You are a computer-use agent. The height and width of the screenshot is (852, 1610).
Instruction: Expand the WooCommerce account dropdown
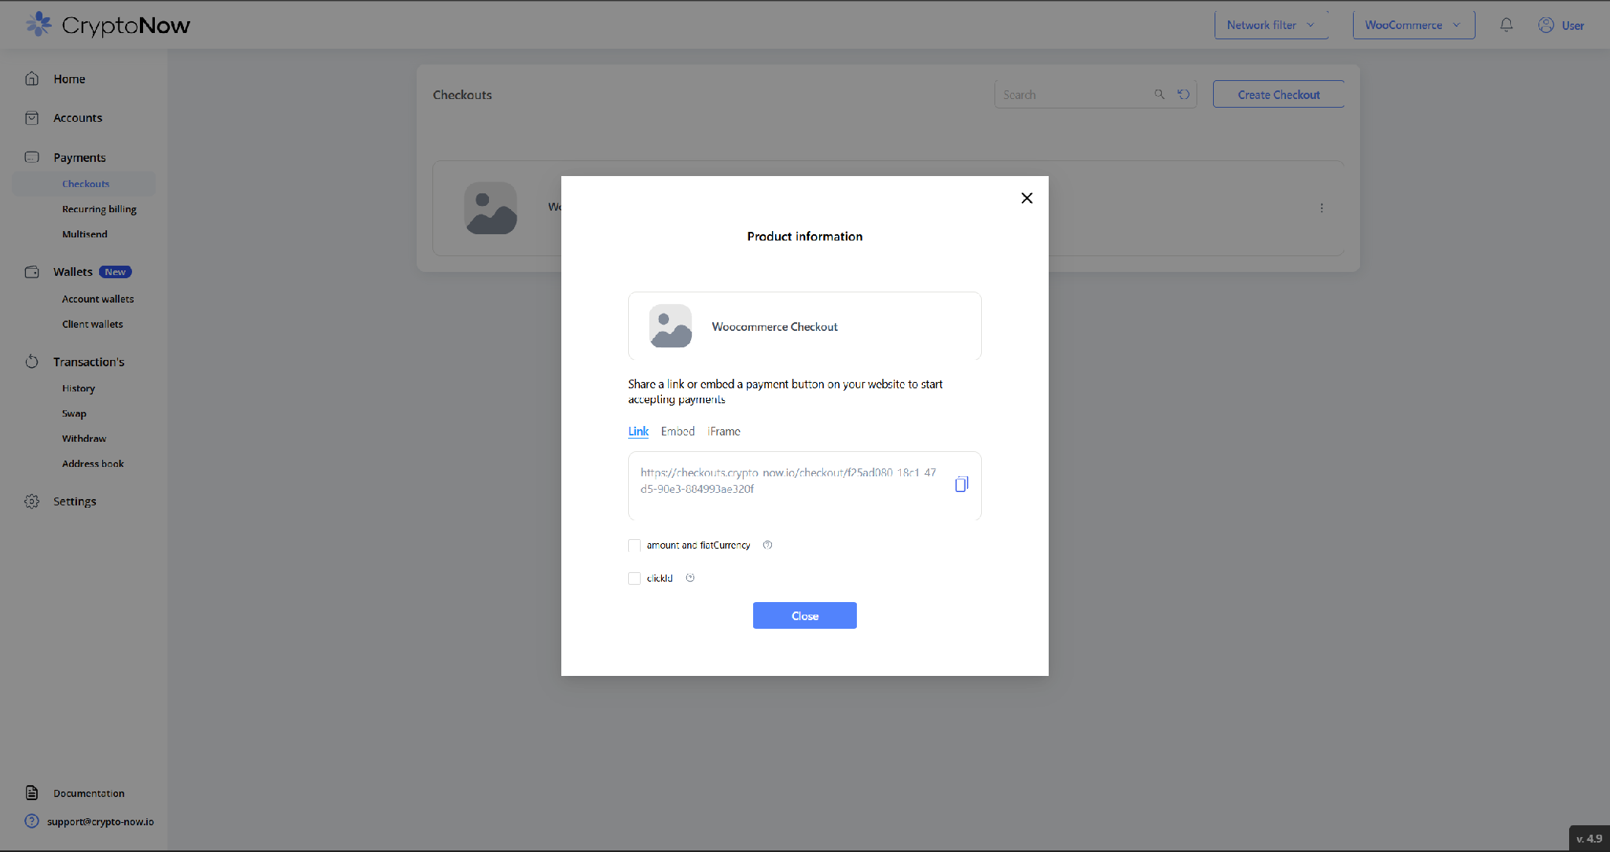coord(1413,25)
